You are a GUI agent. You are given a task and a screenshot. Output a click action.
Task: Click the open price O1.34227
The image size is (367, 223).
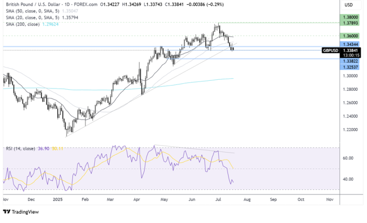[110, 4]
